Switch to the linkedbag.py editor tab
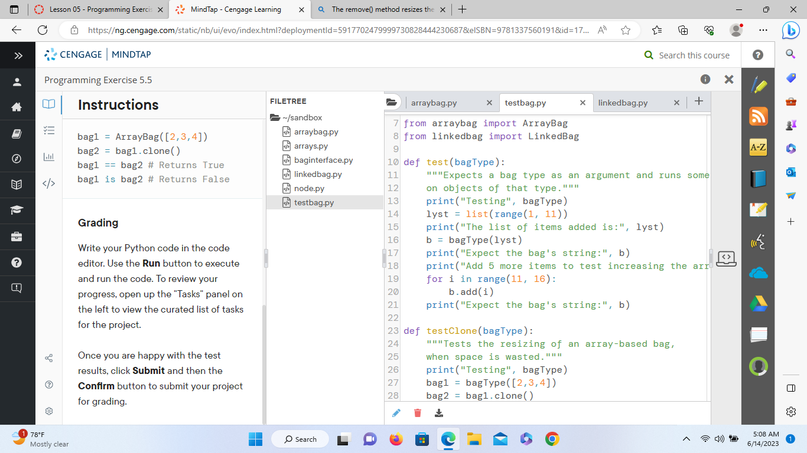Image resolution: width=807 pixels, height=453 pixels. (x=623, y=103)
